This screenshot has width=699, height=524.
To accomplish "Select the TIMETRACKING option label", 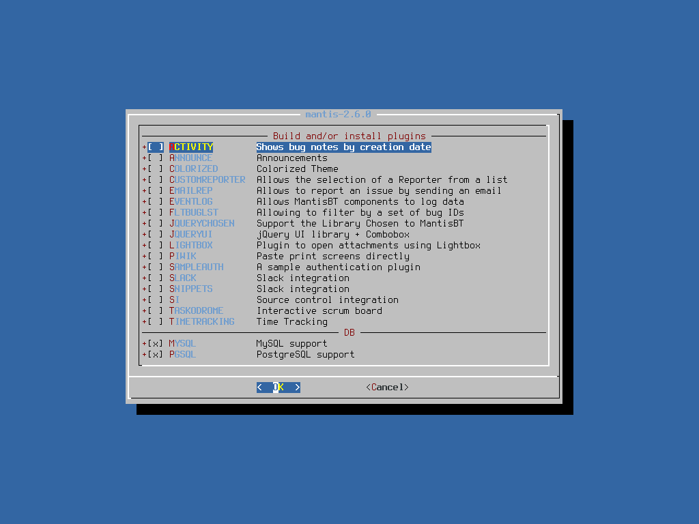I will [202, 322].
